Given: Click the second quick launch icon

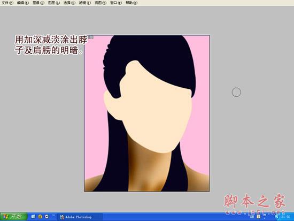Looking at the screenshot, I should pyautogui.click(x=40, y=217).
